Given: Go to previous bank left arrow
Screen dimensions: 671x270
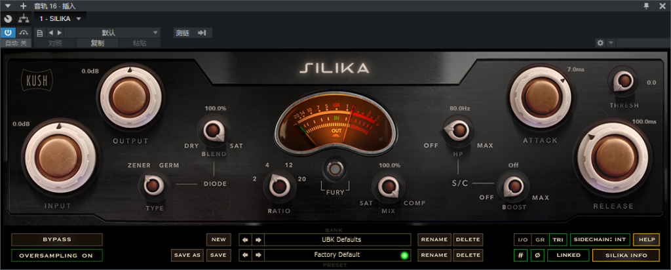Looking at the screenshot, I should coord(245,240).
